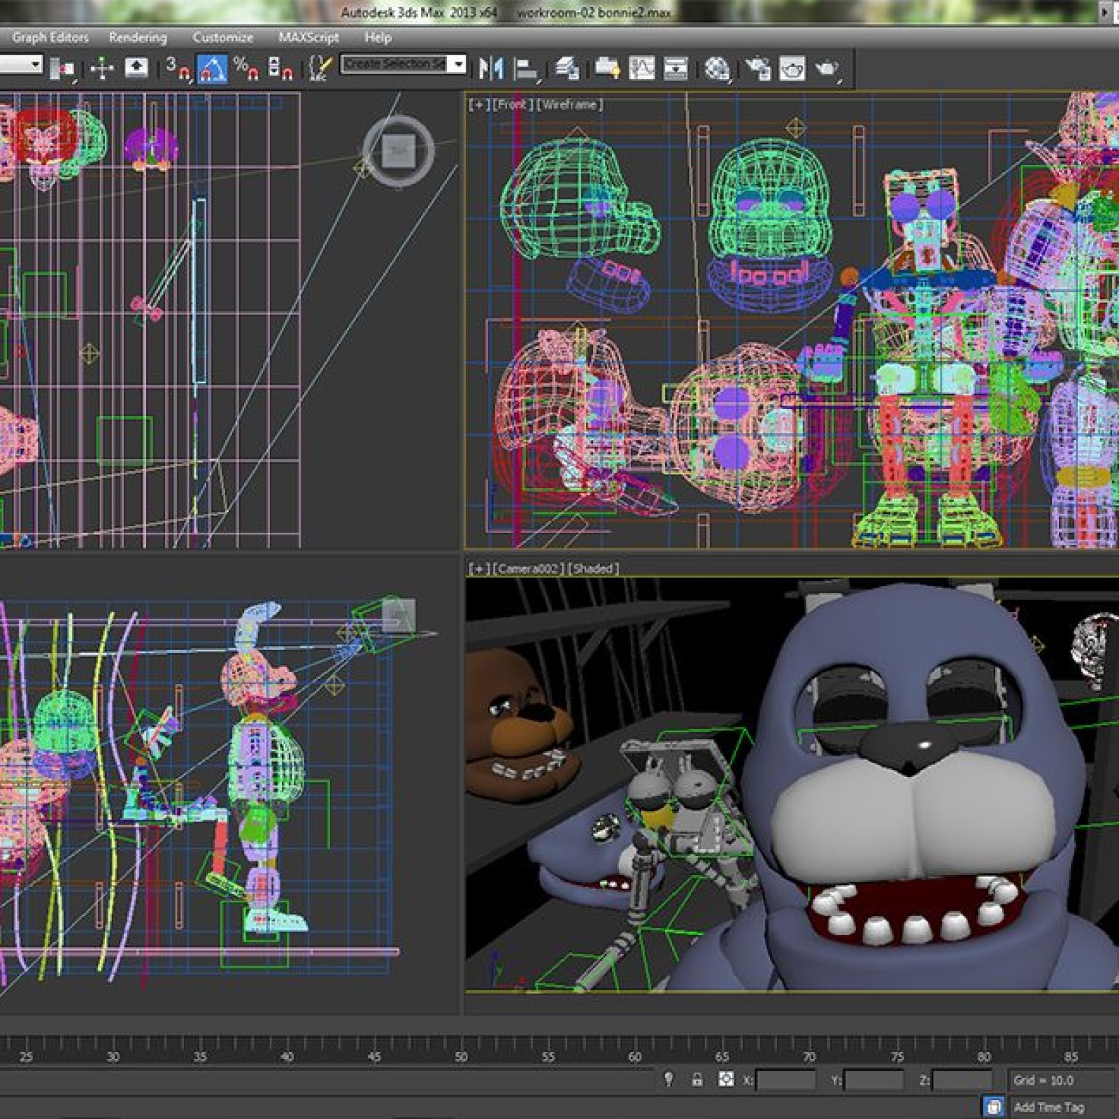The image size is (1119, 1119).
Task: Open the Help menu
Action: click(378, 37)
